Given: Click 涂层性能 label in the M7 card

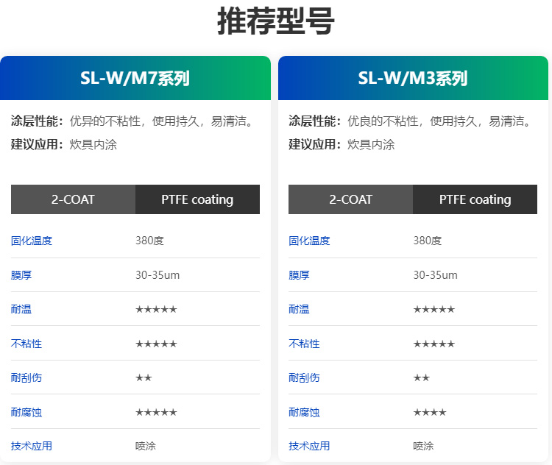Looking at the screenshot, I should (x=37, y=121).
